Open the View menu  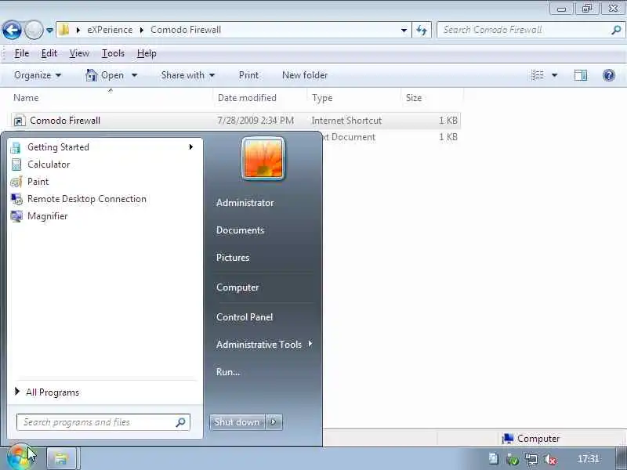pyautogui.click(x=79, y=53)
